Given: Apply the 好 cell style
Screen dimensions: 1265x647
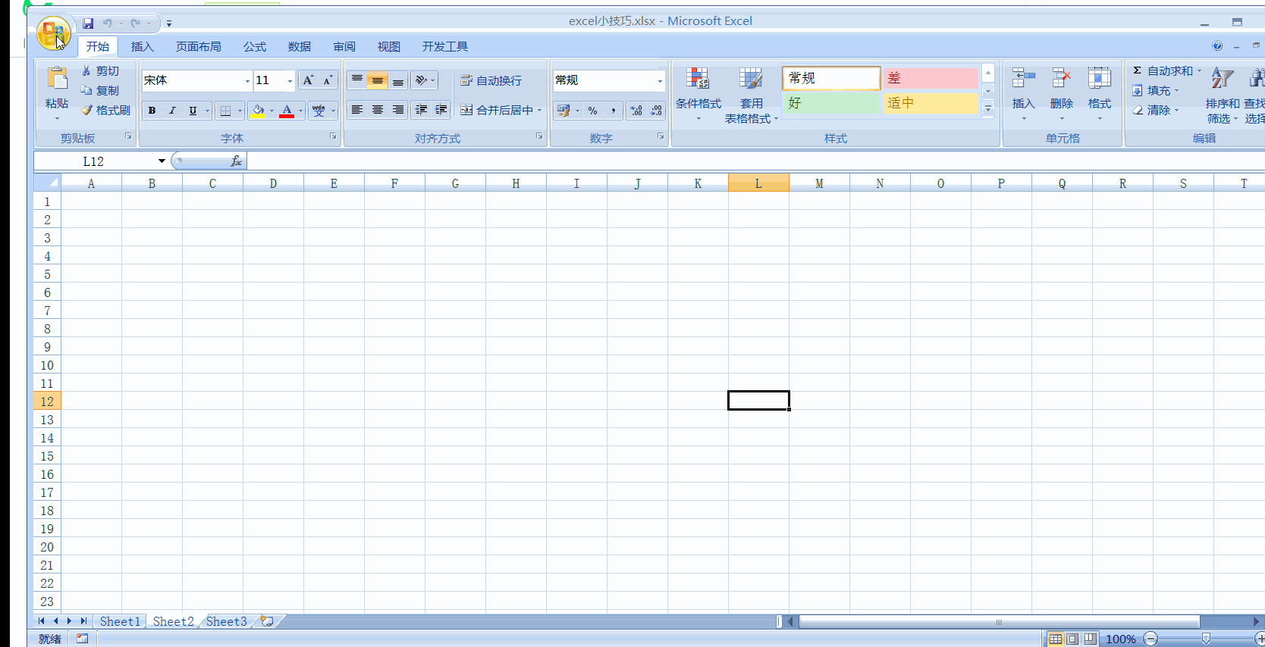Looking at the screenshot, I should (831, 103).
